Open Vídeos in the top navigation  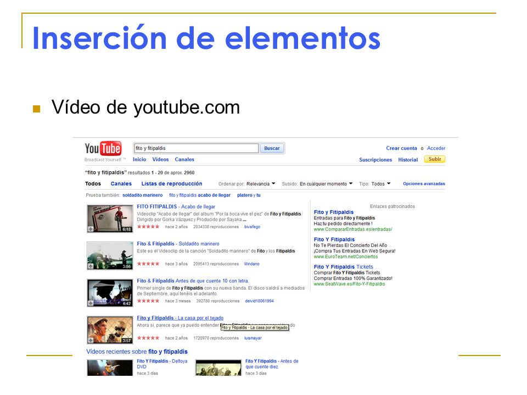[161, 160]
